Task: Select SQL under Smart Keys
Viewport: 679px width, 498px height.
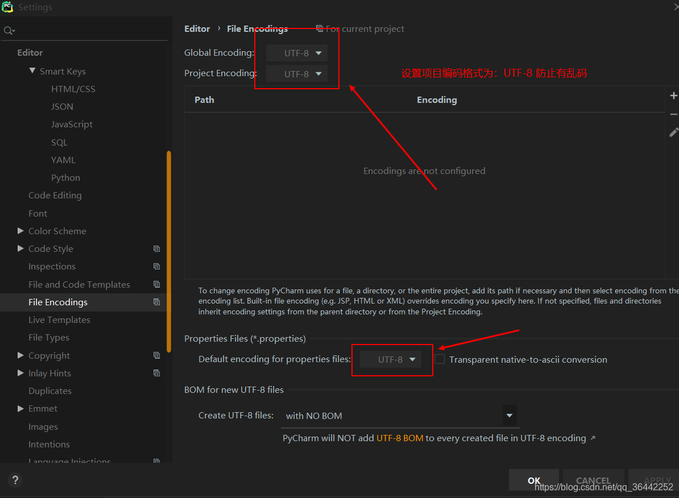Action: click(x=59, y=143)
